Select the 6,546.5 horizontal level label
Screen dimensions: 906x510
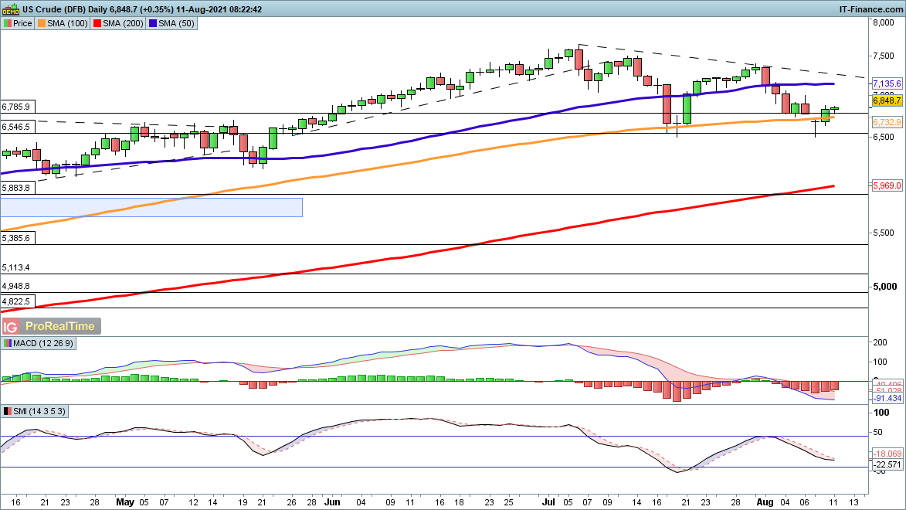[16, 127]
